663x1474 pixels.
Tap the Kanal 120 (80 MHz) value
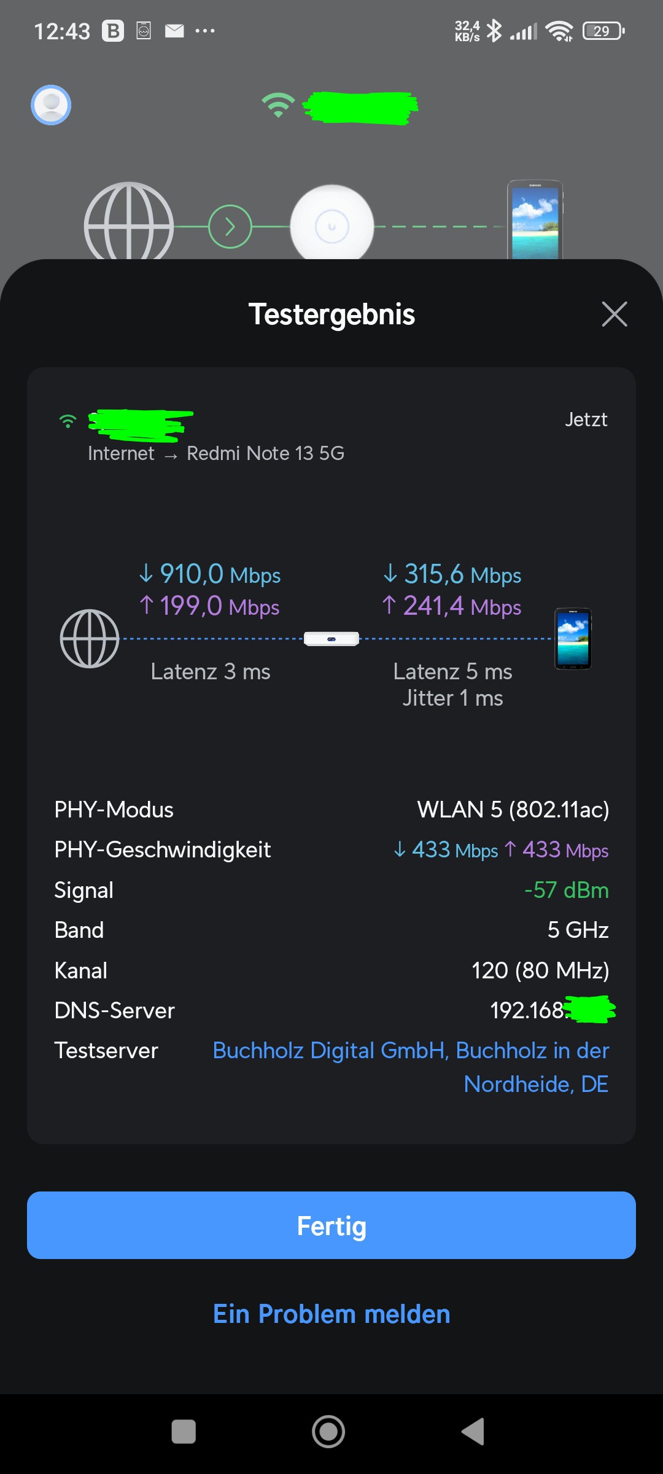540,970
